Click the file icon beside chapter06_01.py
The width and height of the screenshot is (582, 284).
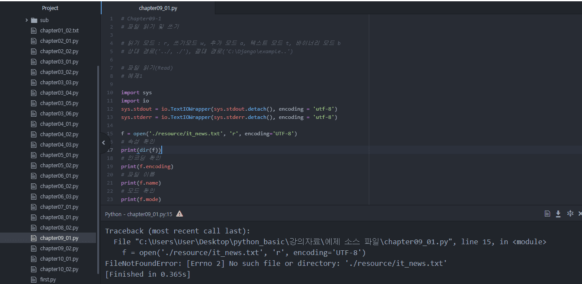(34, 176)
